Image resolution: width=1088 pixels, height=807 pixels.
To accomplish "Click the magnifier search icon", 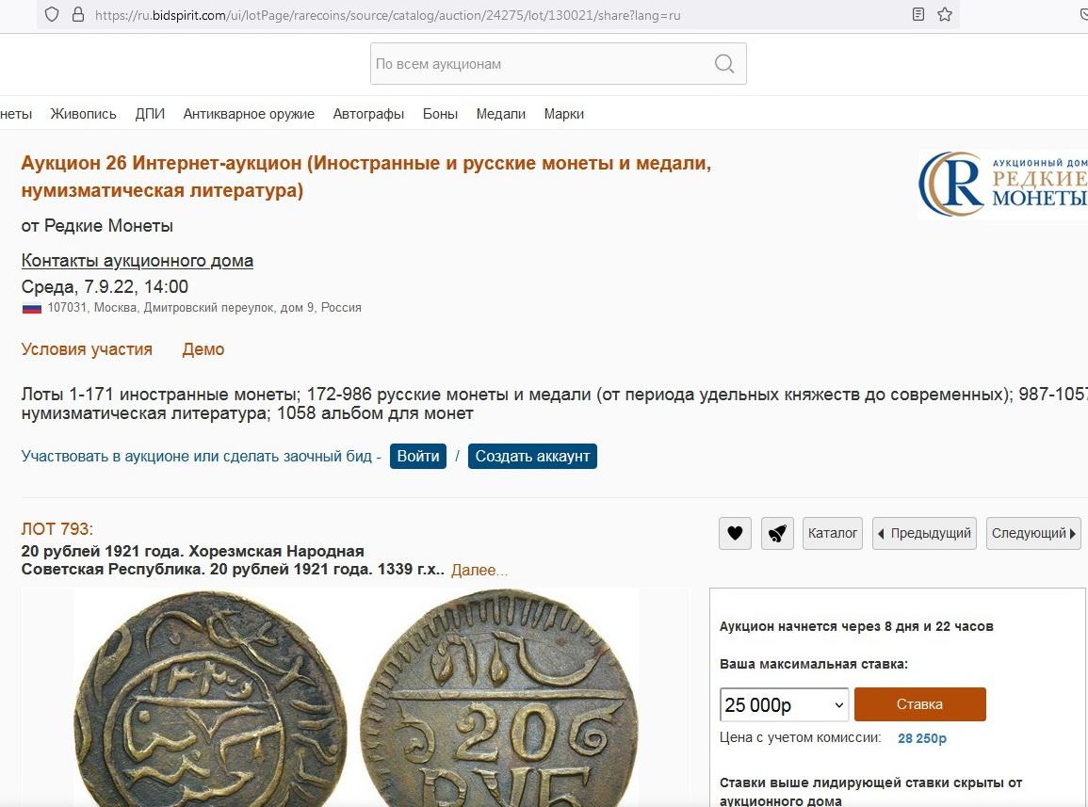I will coord(723,64).
